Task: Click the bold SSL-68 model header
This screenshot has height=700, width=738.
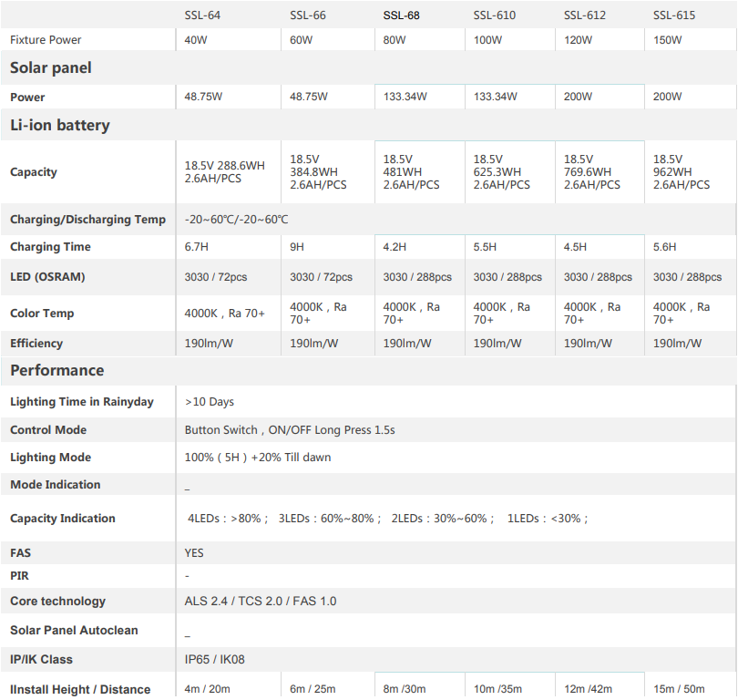Action: click(402, 15)
